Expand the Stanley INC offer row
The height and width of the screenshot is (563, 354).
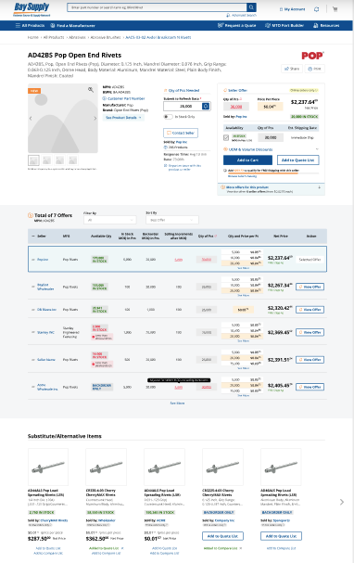(x=33, y=332)
